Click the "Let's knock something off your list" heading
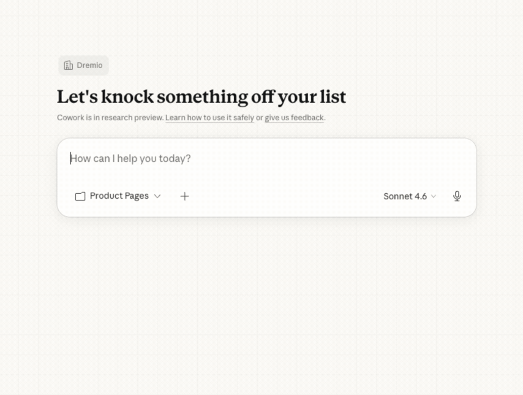 point(201,97)
